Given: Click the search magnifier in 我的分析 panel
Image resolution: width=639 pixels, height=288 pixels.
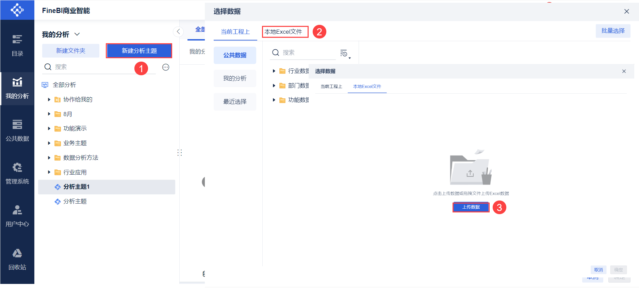Looking at the screenshot, I should 48,67.
